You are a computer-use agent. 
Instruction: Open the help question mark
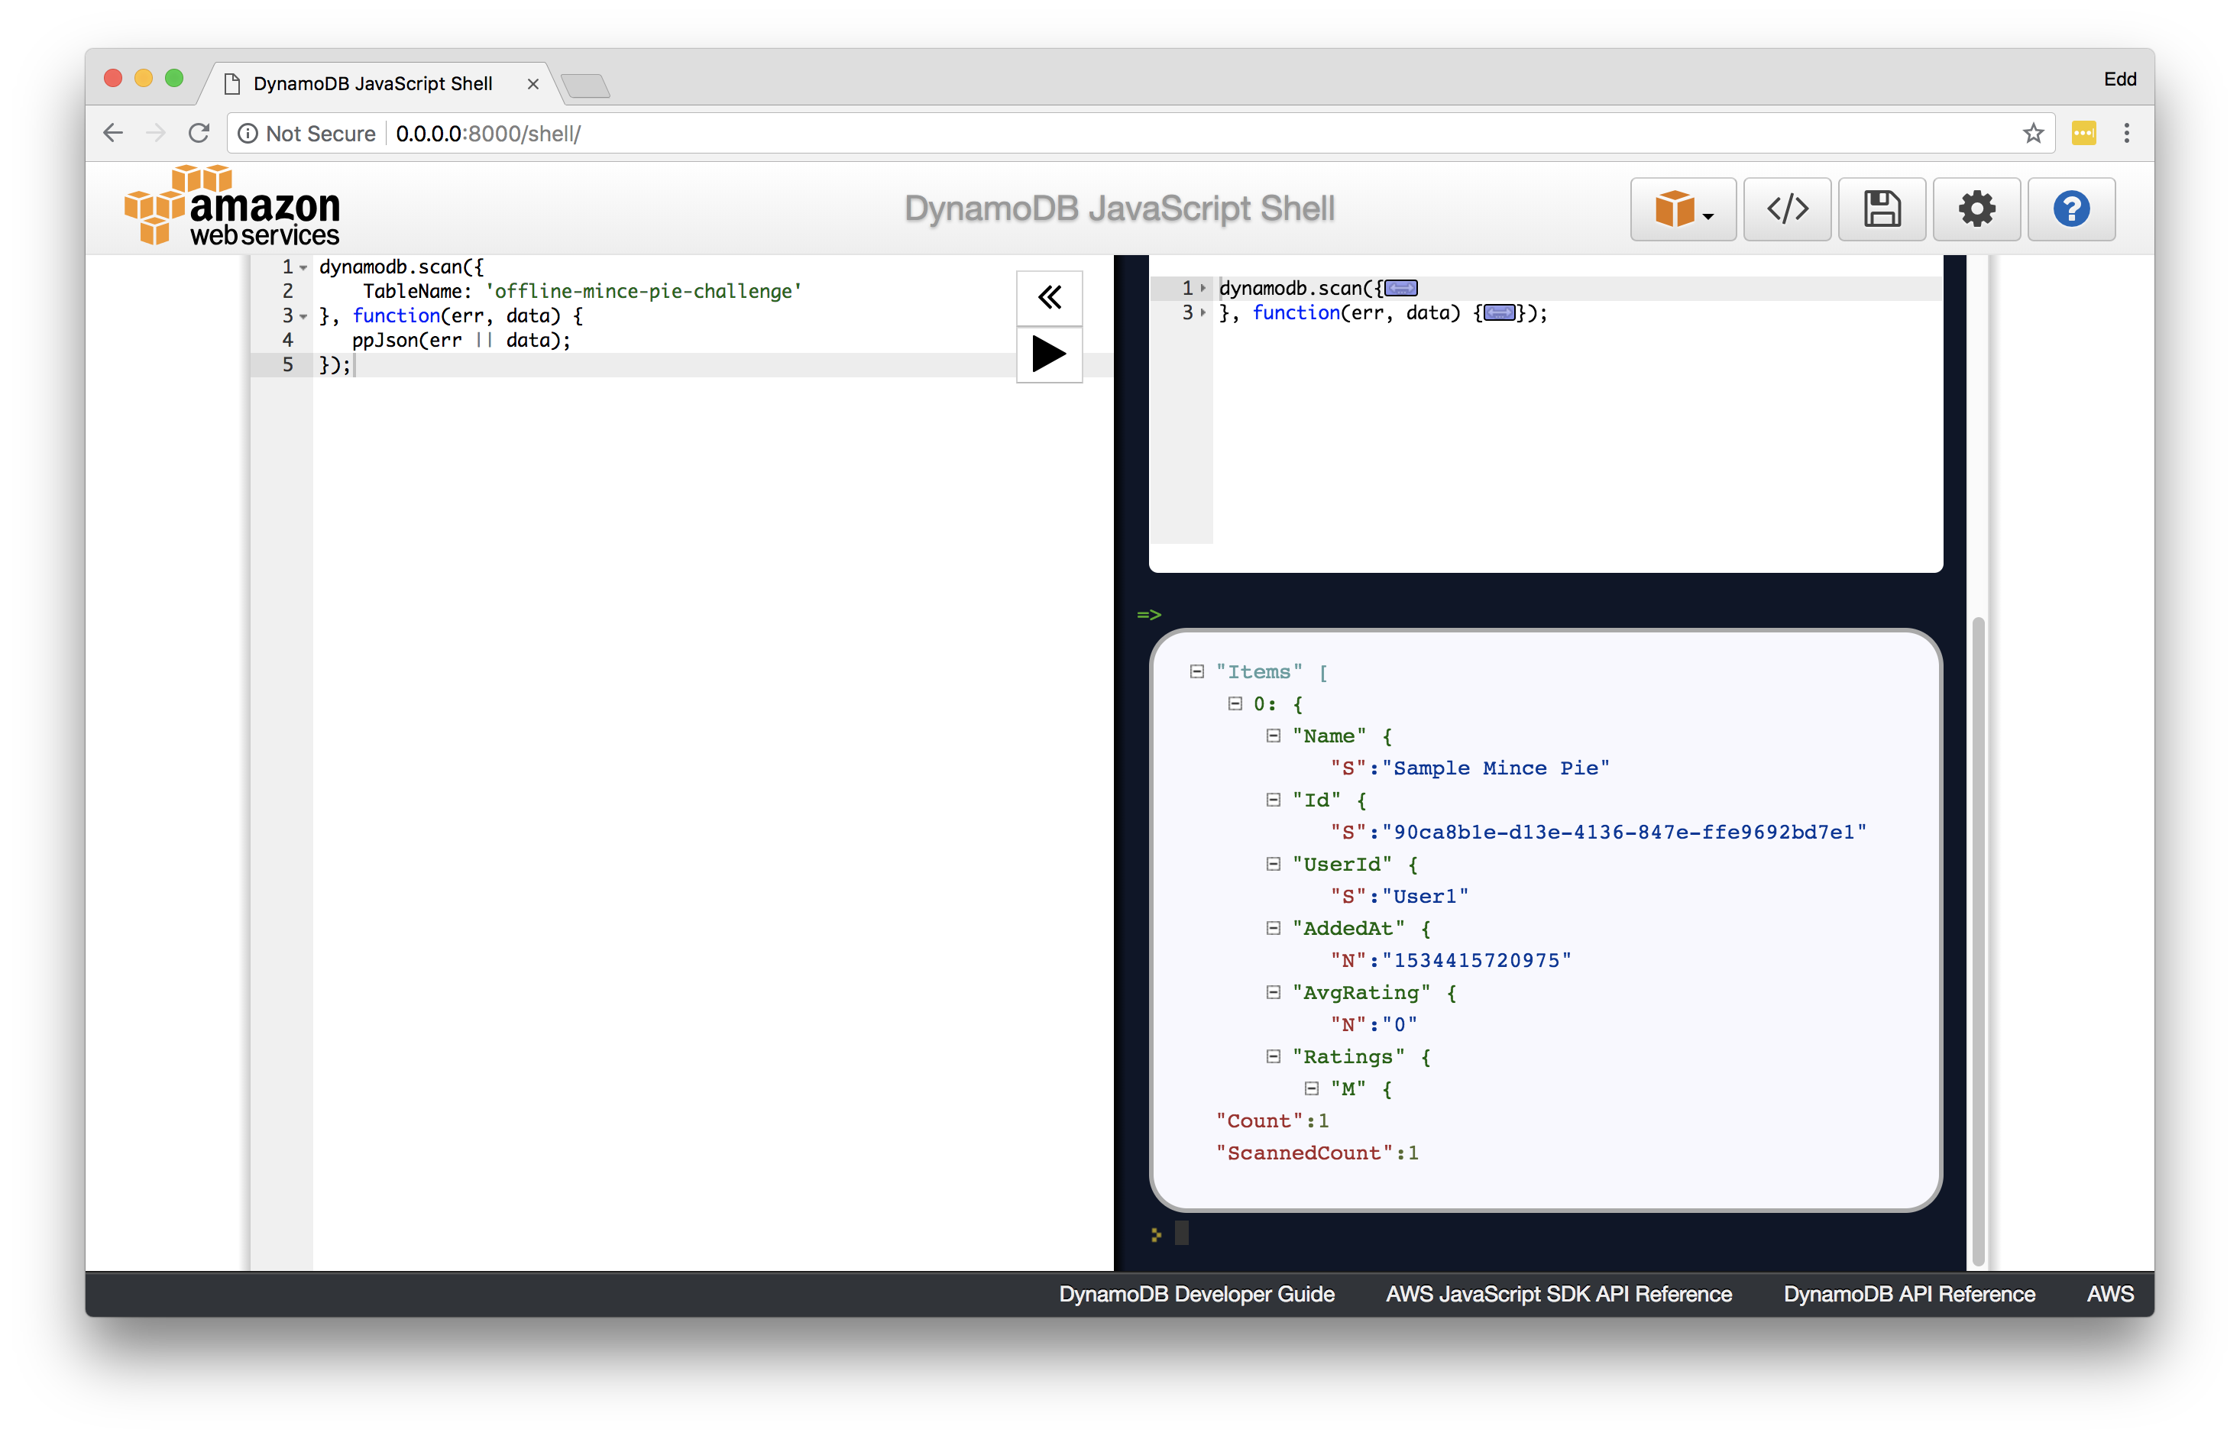2071,209
